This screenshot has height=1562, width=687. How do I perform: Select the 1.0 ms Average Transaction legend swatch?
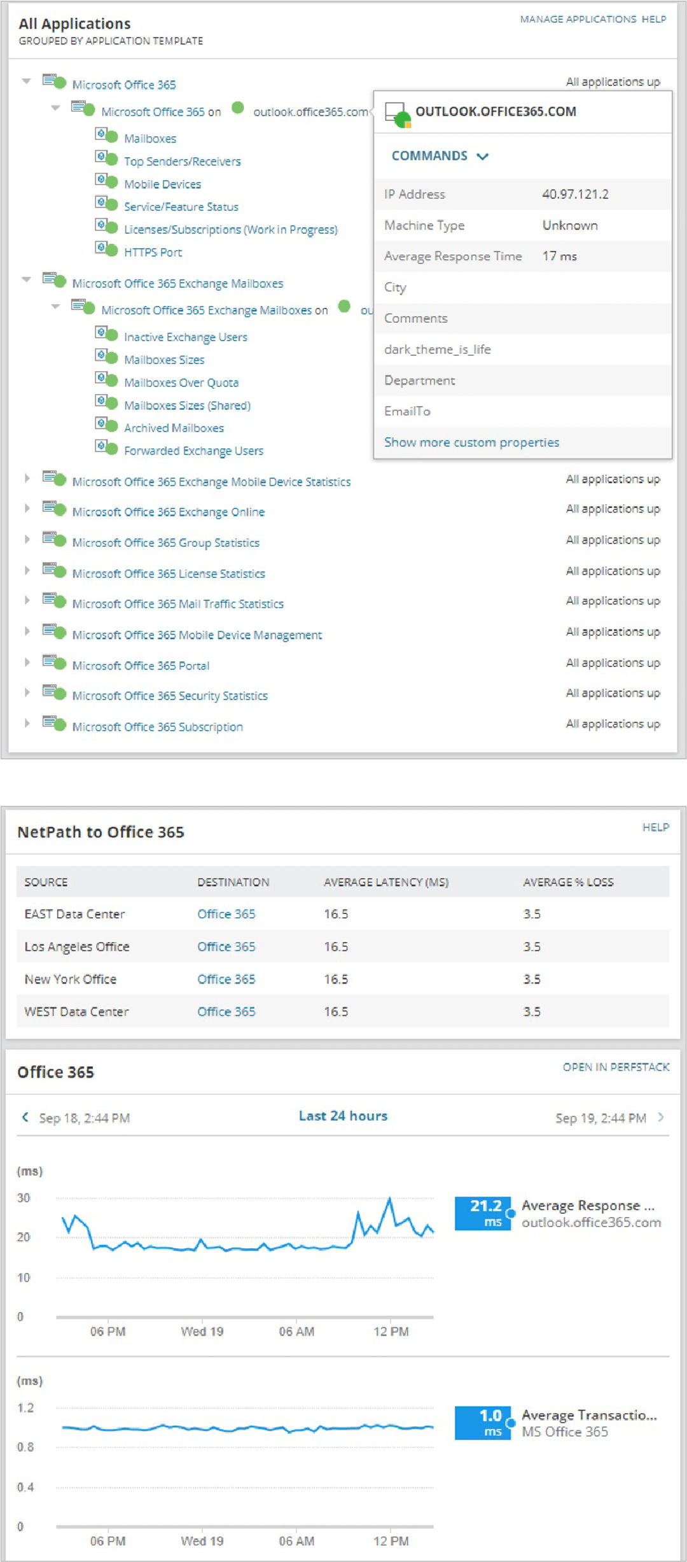[483, 1423]
